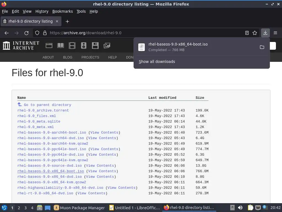Select the rhel-9.0 directory listing tab
Image resolution: width=282 pixels, height=212 pixels.
click(31, 21)
